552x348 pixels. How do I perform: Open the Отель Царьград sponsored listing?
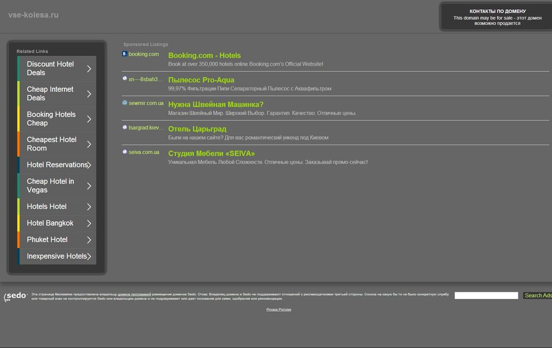tap(197, 129)
